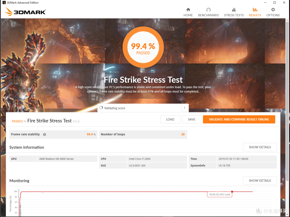Image resolution: width=290 pixels, height=217 pixels.
Task: Click the 'AMD Radeon HD 6800 Series' value
Action: [56, 159]
